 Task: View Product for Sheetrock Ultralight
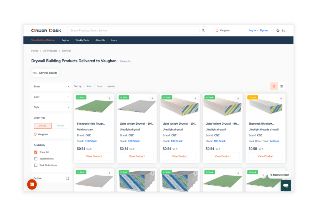[x=265, y=156]
